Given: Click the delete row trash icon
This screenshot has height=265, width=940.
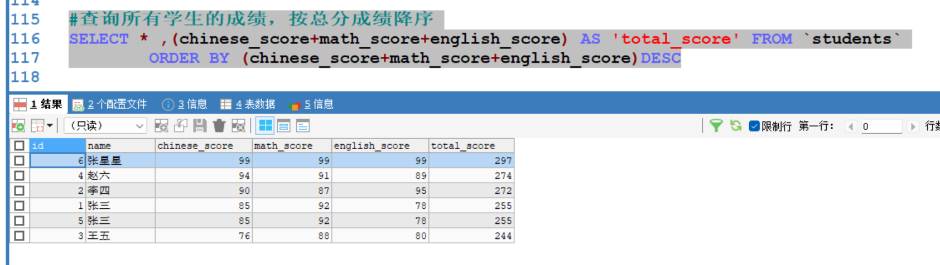Looking at the screenshot, I should 219,126.
